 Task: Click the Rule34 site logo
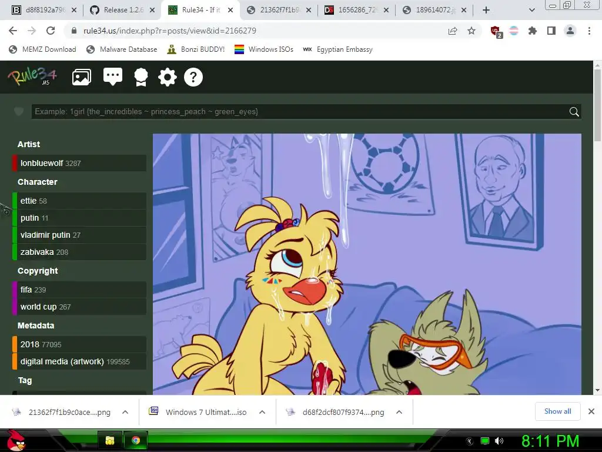coord(32,77)
